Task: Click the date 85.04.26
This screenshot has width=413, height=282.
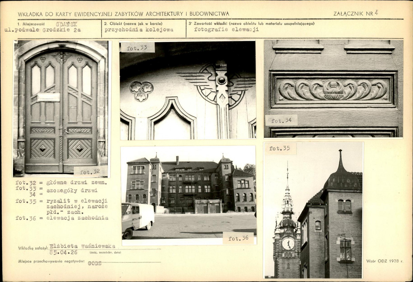Action: tap(63, 252)
